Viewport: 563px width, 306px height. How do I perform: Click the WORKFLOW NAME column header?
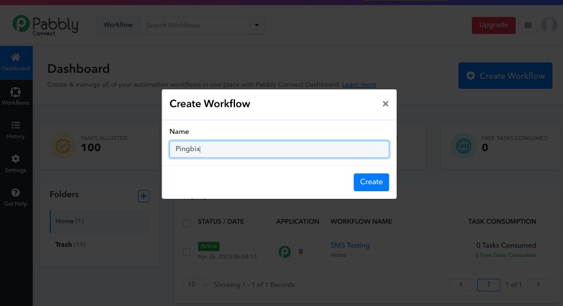click(x=361, y=221)
